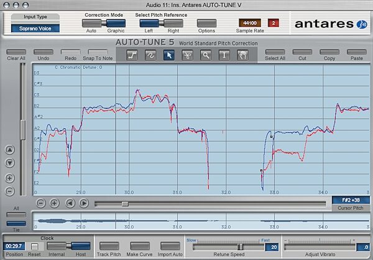This screenshot has height=260, width=373.
Task: Click the Make Curve button
Action: [140, 246]
